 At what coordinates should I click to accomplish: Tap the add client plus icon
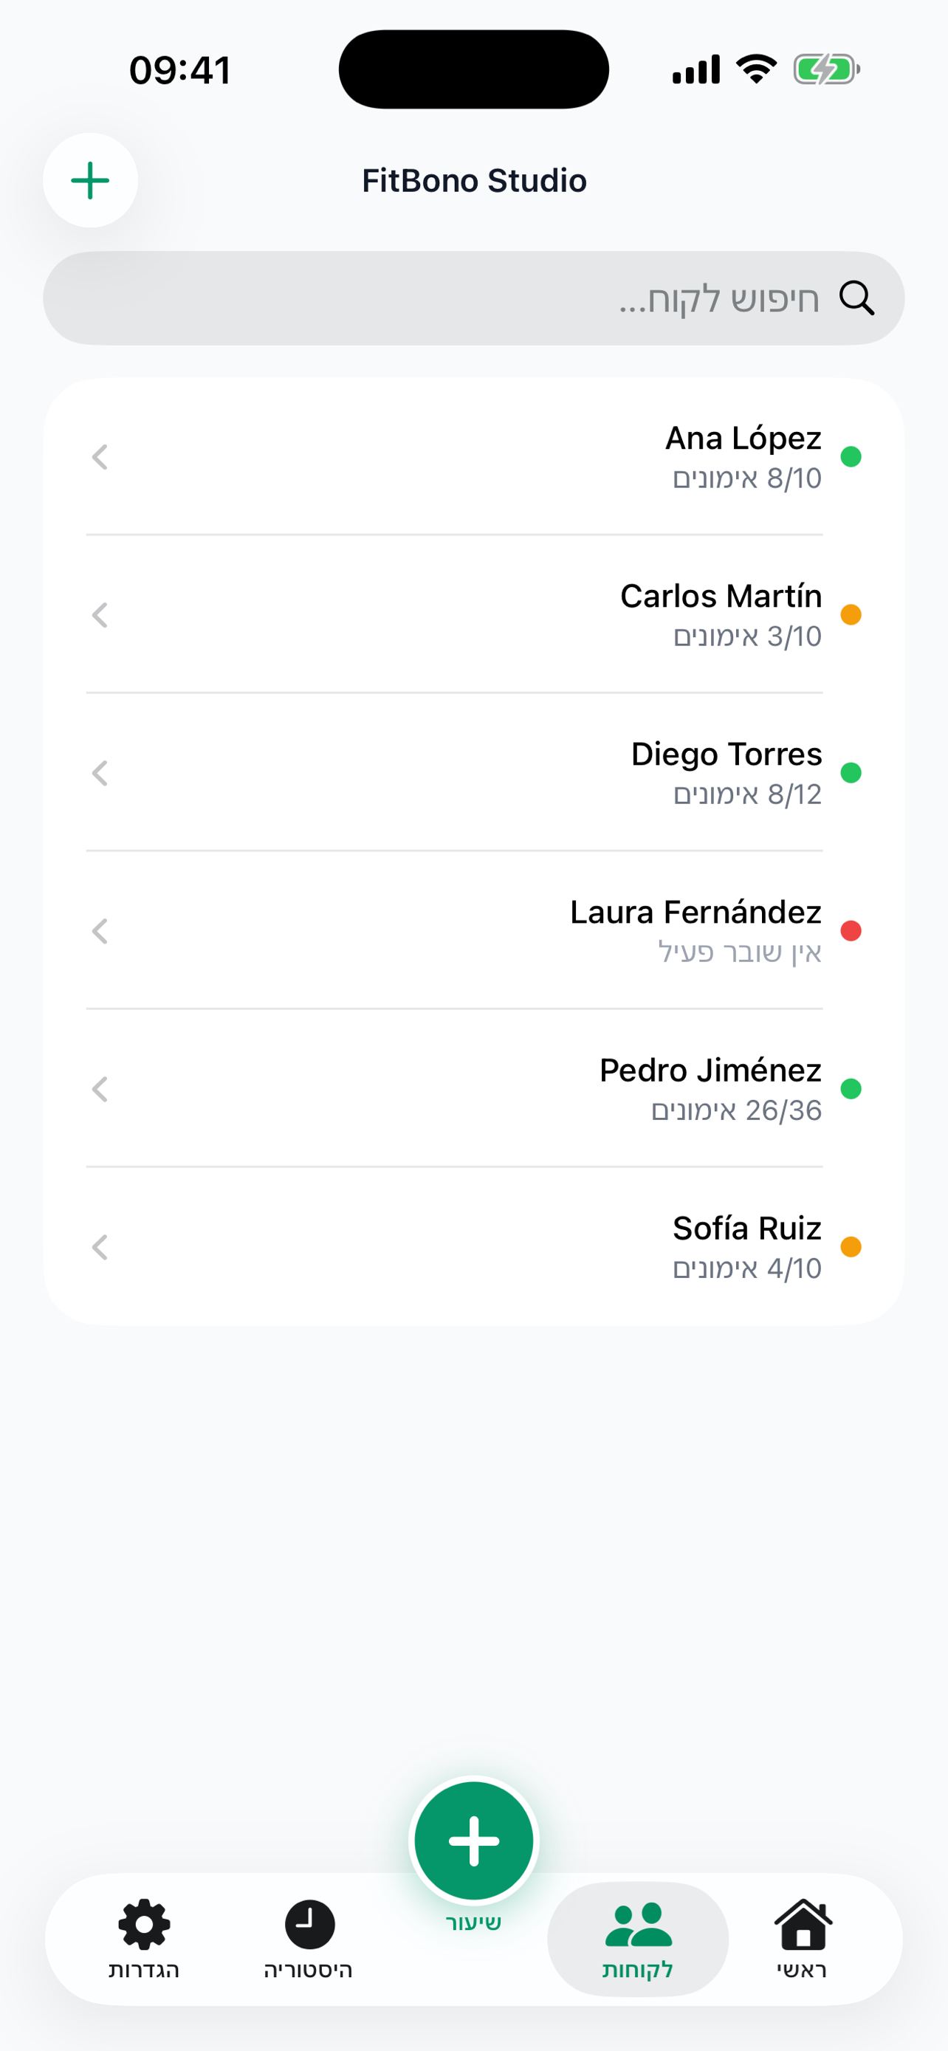(x=90, y=181)
